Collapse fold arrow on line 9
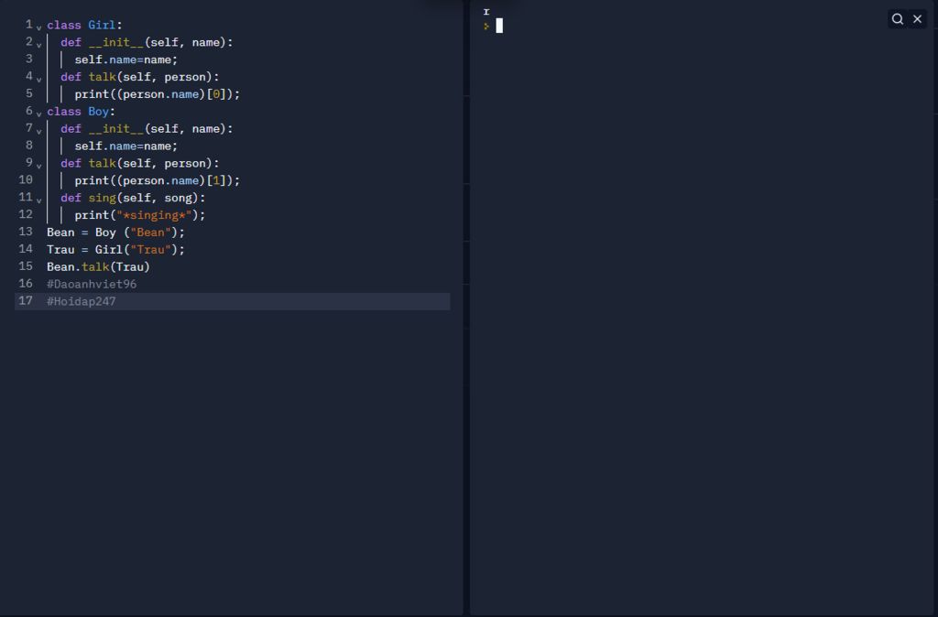Image resolution: width=938 pixels, height=617 pixels. click(x=38, y=167)
